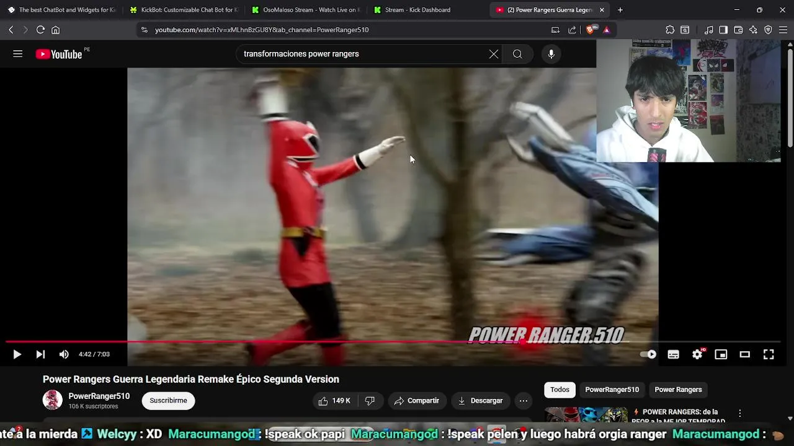This screenshot has width=794, height=446.
Task: Open the browser home page
Action: (56, 30)
